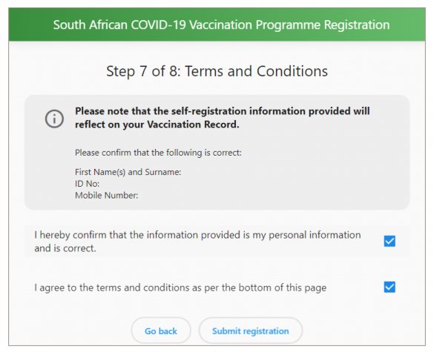This screenshot has width=434, height=352.
Task: Click the First Name(s) and Surname line
Action: click(128, 172)
